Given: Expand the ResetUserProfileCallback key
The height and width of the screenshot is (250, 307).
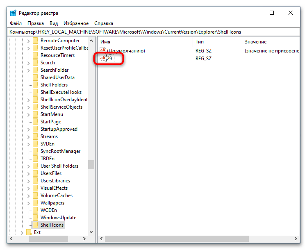Looking at the screenshot, I should tap(29, 48).
